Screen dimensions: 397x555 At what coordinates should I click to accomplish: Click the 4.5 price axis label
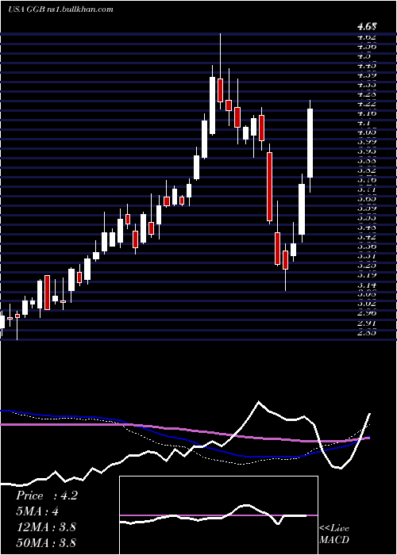click(364, 56)
